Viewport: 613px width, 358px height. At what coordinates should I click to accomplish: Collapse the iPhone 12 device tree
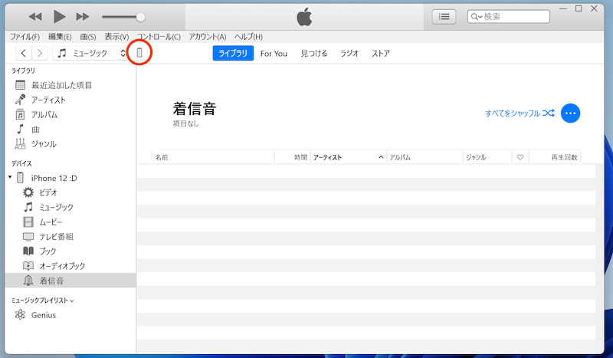[10, 178]
